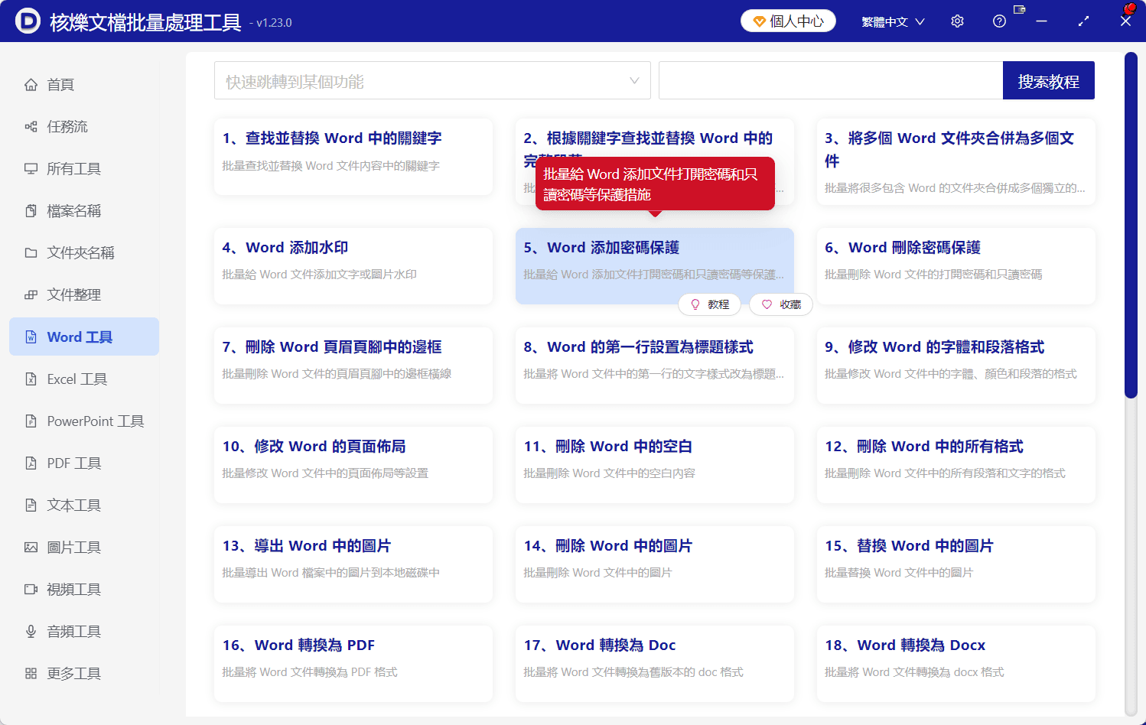Open the 快速跳轉到某個功能 combo box
The height and width of the screenshot is (725, 1146).
coord(432,80)
